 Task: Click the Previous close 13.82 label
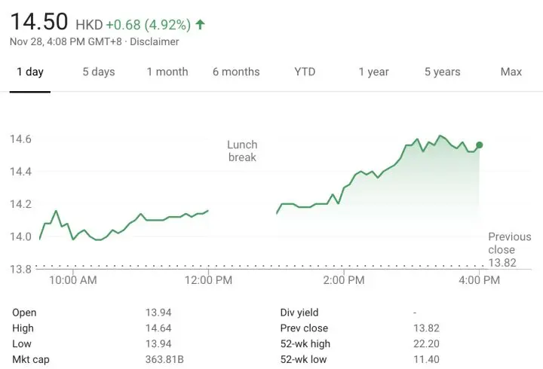(510, 249)
